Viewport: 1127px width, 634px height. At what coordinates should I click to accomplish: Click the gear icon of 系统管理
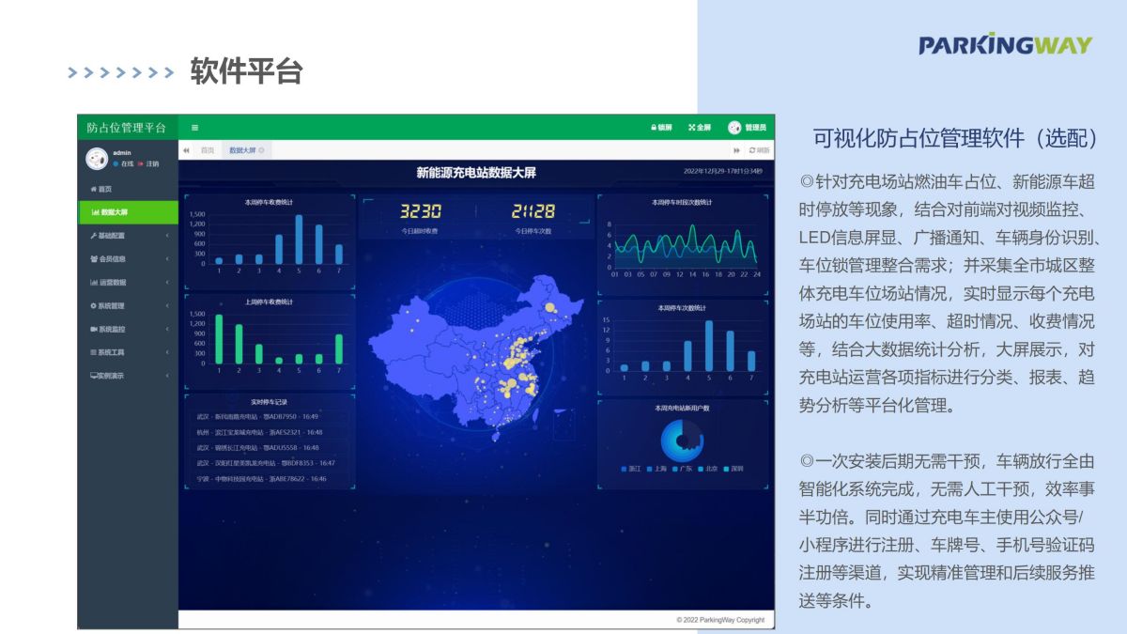click(93, 305)
